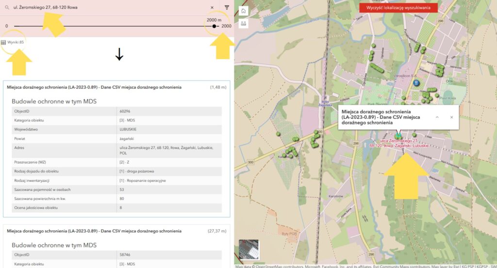Image resolution: width=497 pixels, height=268 pixels.
Task: Collapse the map popup with chevron
Action: 436,117
